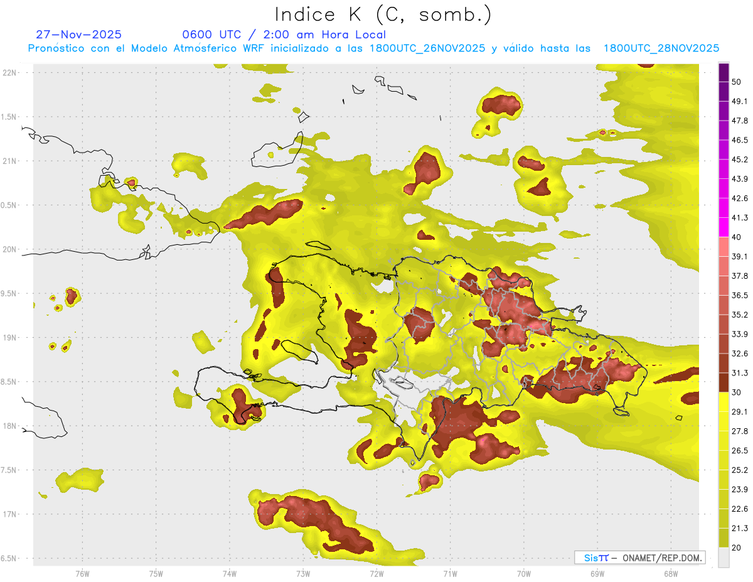Click the '35.2' color scale value
This screenshot has height=582, width=753.
click(740, 315)
